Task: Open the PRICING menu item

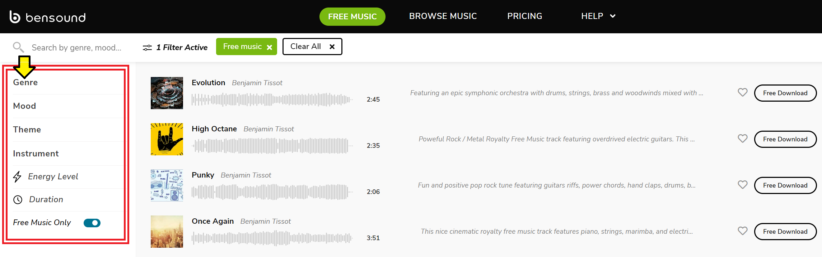Action: tap(524, 16)
